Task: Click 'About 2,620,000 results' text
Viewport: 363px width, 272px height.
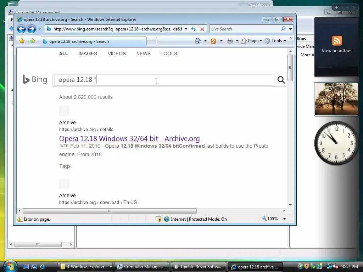Action: click(86, 97)
